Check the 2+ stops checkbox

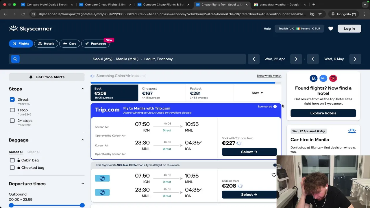click(12, 121)
